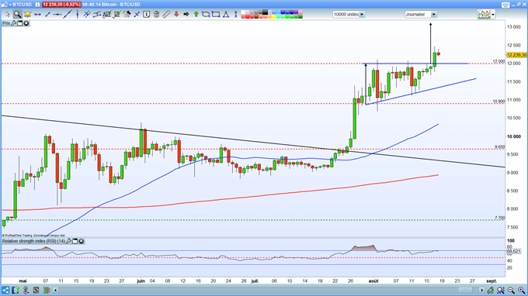Select the rectangle drawing tool
This screenshot has width=528, height=296.
(x=216, y=15)
